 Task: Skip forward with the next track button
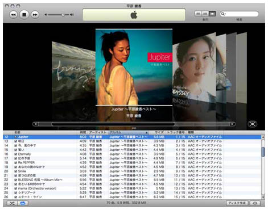35,15
